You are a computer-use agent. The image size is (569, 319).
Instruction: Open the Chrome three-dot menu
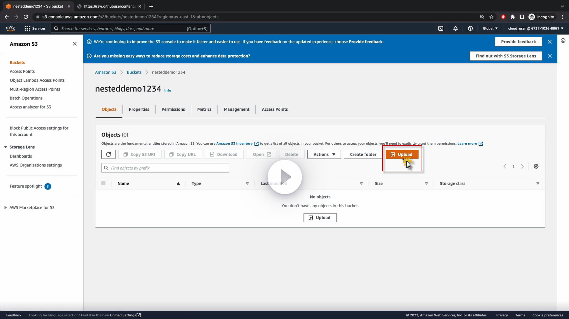[x=563, y=17]
